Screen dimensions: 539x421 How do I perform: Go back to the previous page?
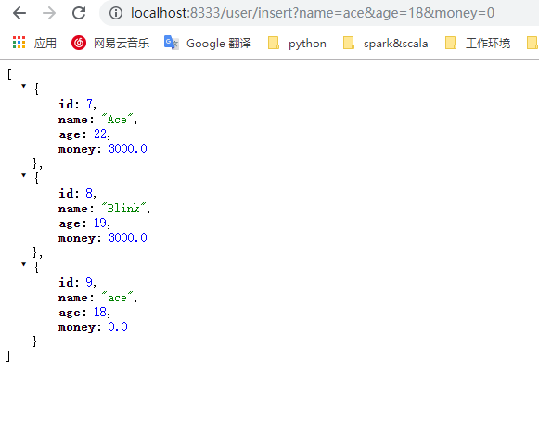(19, 13)
